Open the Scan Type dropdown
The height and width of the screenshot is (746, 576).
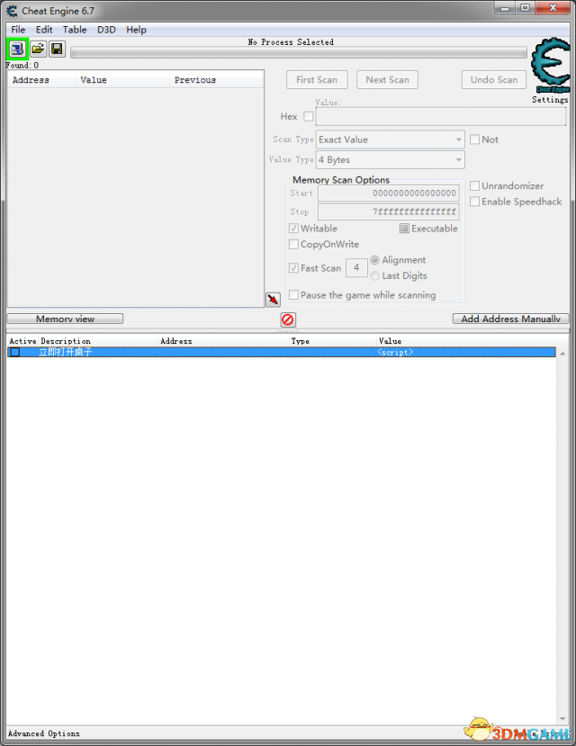coord(390,139)
